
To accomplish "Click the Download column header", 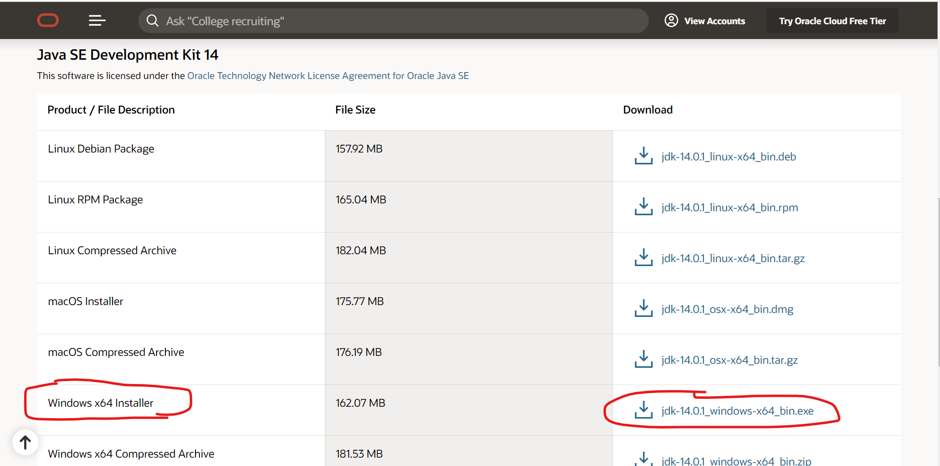I will (648, 110).
